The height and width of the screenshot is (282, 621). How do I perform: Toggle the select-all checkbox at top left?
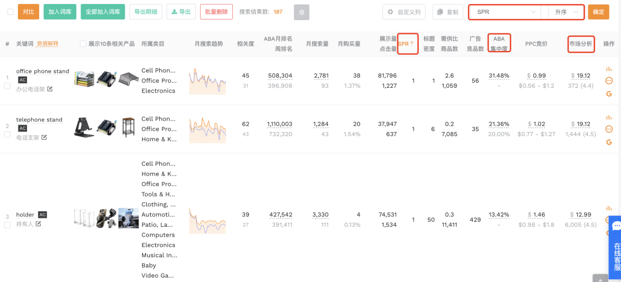click(x=10, y=11)
